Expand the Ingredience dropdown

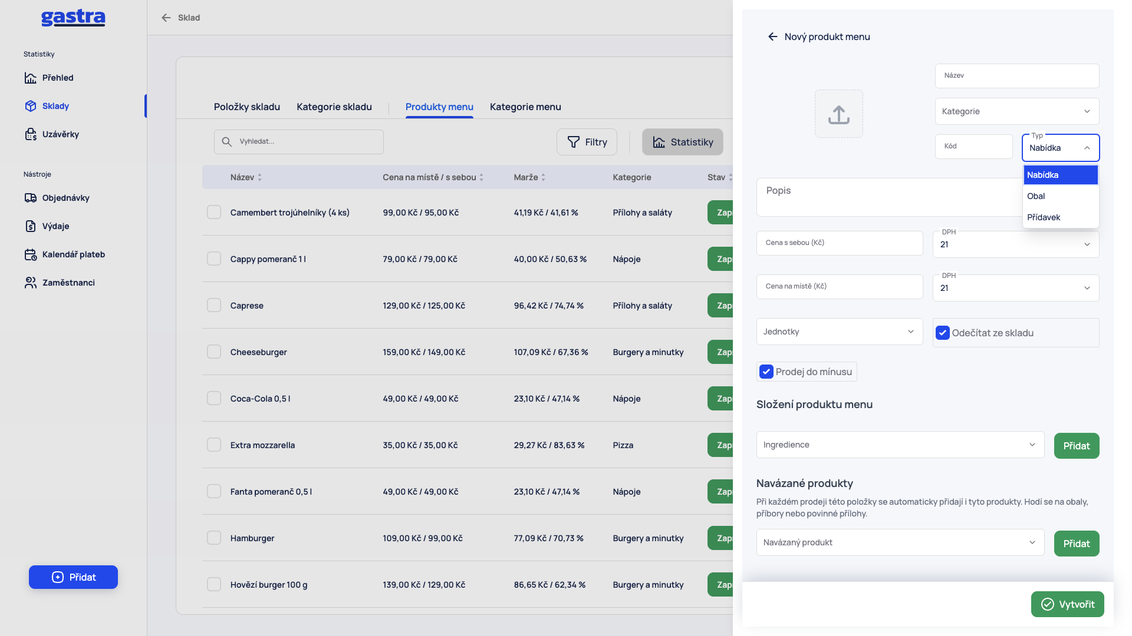pyautogui.click(x=900, y=445)
